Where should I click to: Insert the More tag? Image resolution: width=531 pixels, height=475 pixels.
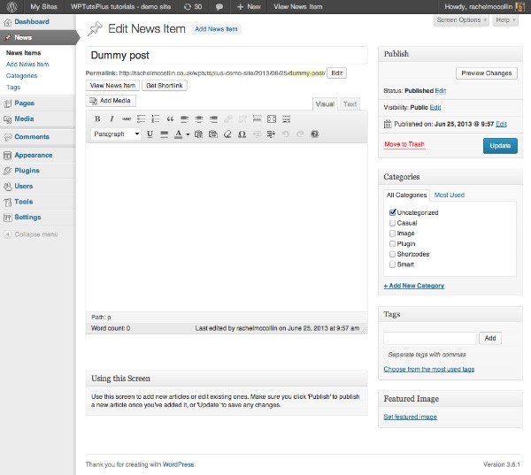[x=257, y=119]
